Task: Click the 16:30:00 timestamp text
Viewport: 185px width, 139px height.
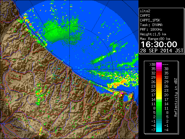Action: (159, 44)
